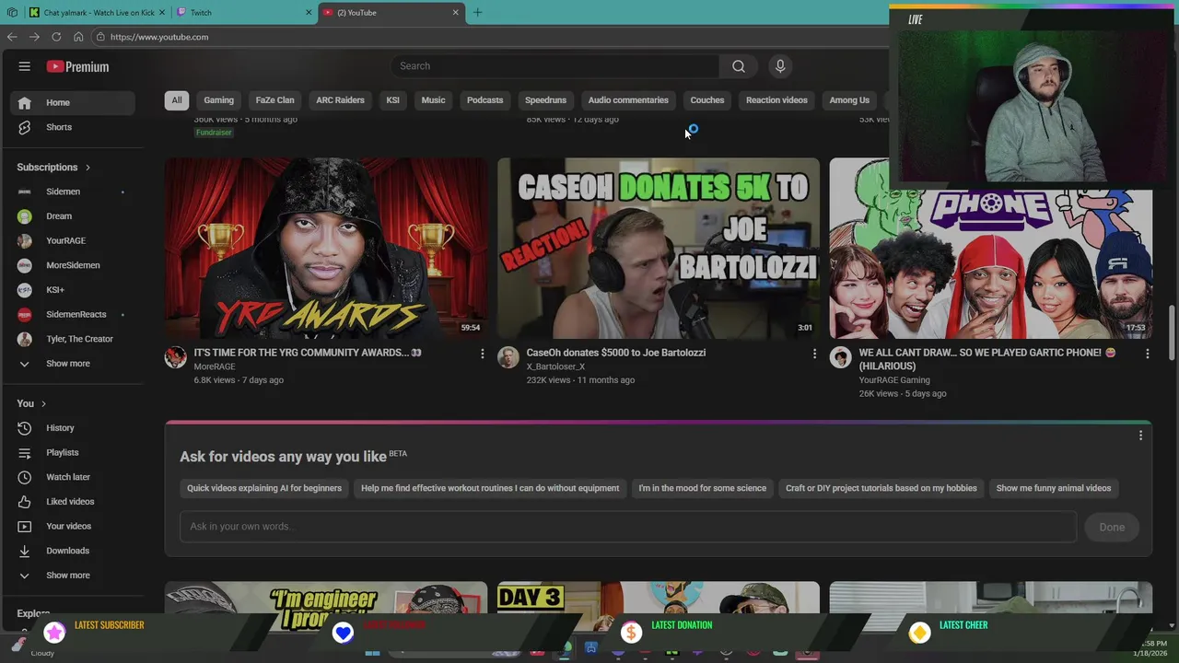Image resolution: width=1179 pixels, height=663 pixels.
Task: Select the Podcasts filter chip
Action: (484, 100)
